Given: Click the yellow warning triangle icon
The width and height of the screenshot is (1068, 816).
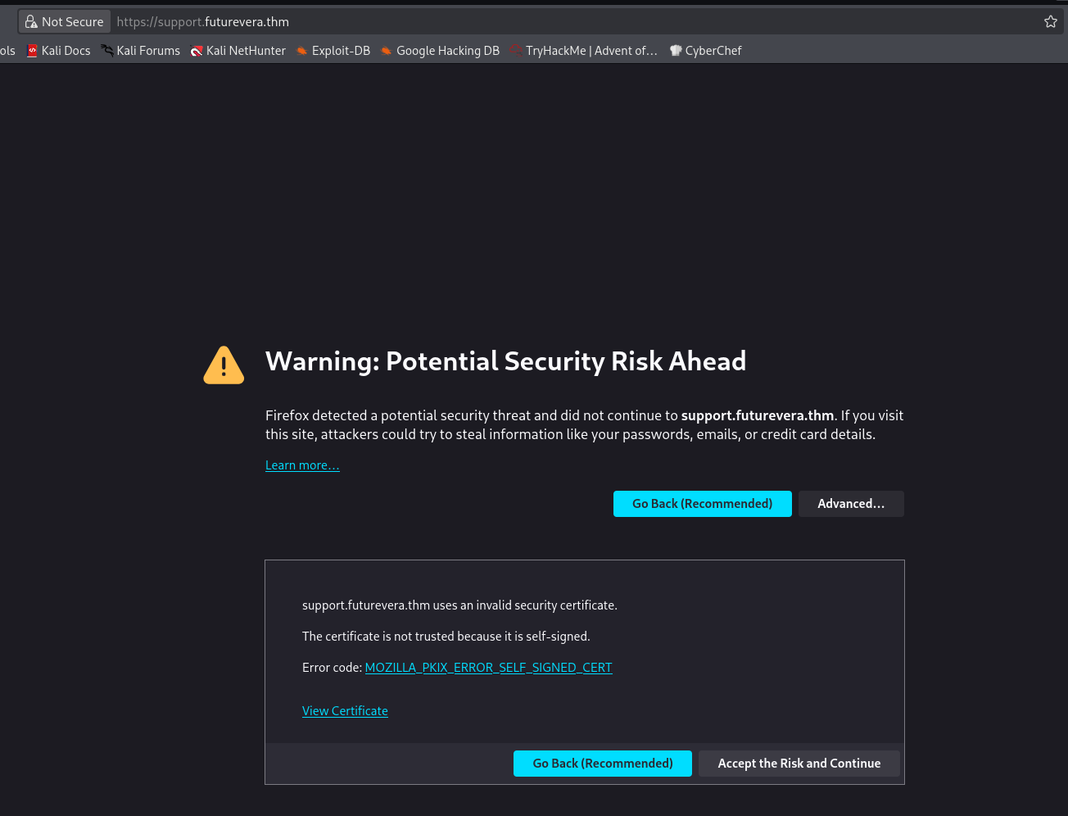Looking at the screenshot, I should pyautogui.click(x=224, y=365).
